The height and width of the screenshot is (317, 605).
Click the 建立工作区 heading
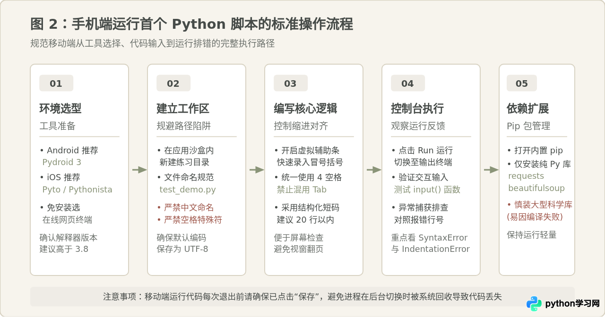tap(183, 109)
